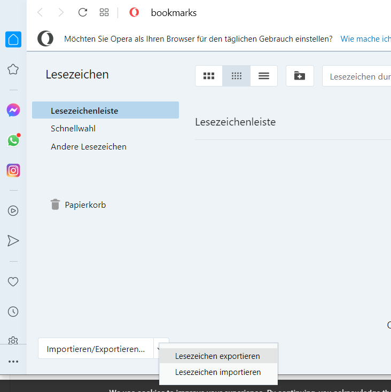Click the bookmarks search field
This screenshot has width=391, height=392.
point(357,76)
